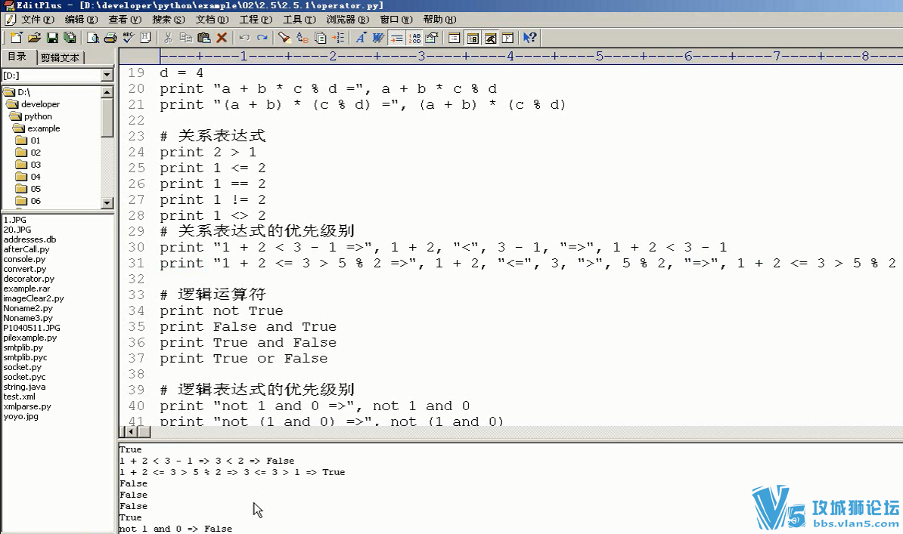Open the 帮助(H) menu
This screenshot has height=534, width=903.
(439, 20)
